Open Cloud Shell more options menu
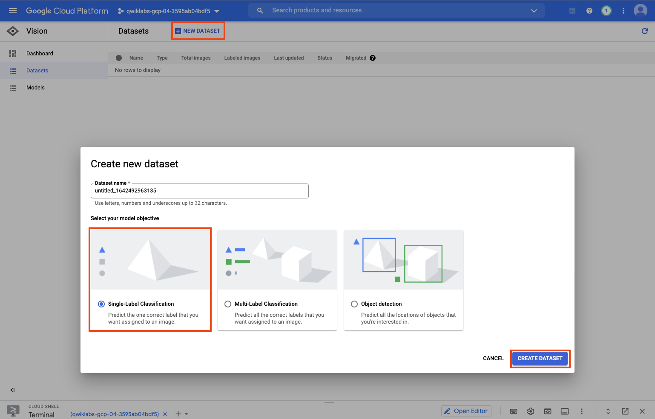 click(x=582, y=411)
